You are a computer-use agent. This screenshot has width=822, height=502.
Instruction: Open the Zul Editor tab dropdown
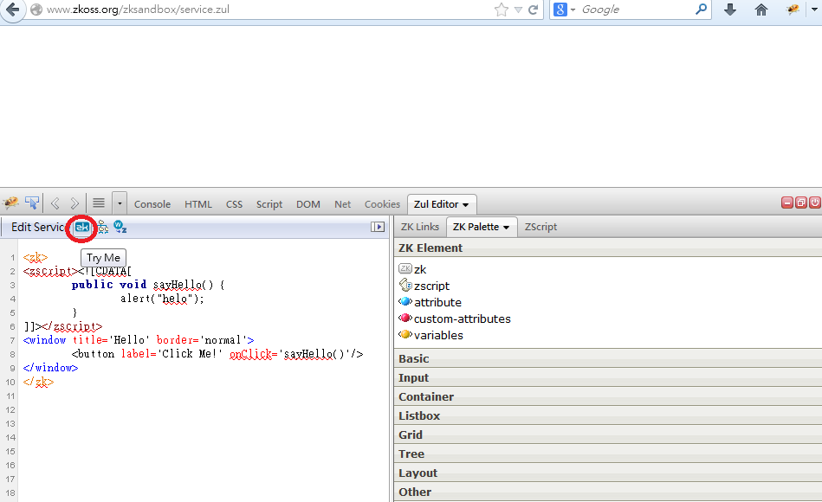(x=465, y=205)
